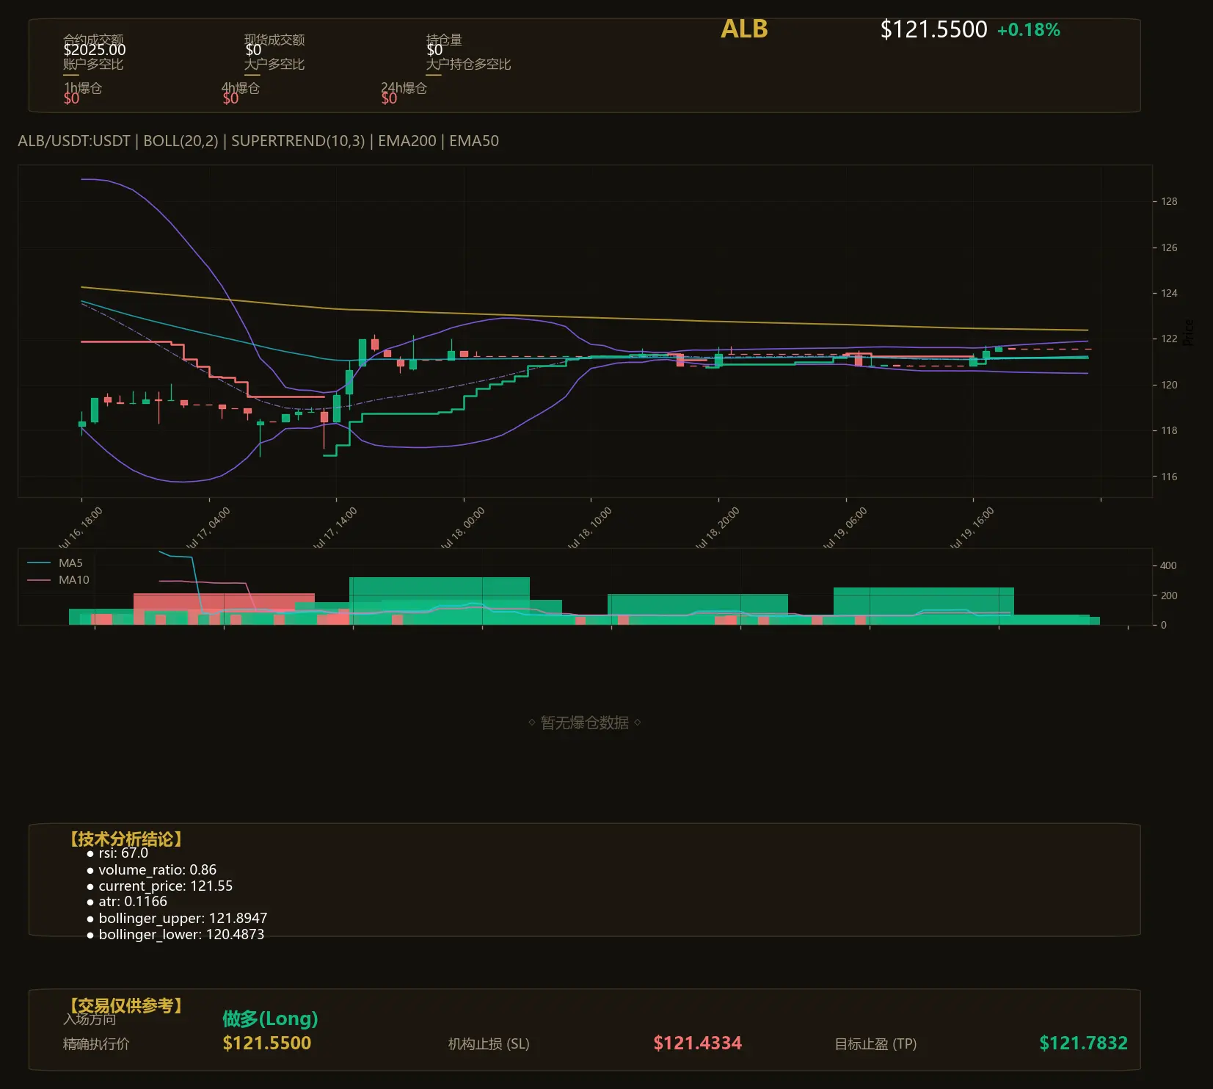Click the Jul 17, 14:00 time axis label
The width and height of the screenshot is (1213, 1089).
(x=335, y=527)
